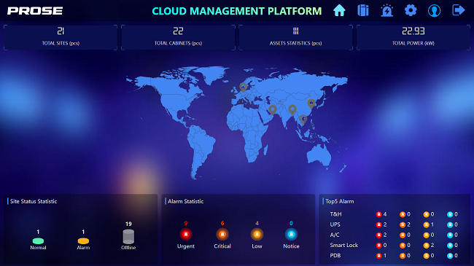Open the alarm siren icon in header
Screen dimensions: 474x266
click(x=386, y=11)
